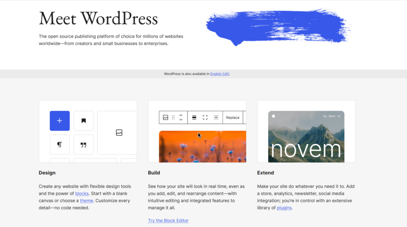Image resolution: width=407 pixels, height=227 pixels.
Task: Click the orange flower field image
Action: click(x=202, y=147)
